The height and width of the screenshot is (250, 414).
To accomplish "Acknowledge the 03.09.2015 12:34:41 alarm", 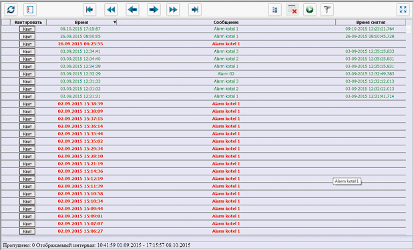I will (27, 51).
